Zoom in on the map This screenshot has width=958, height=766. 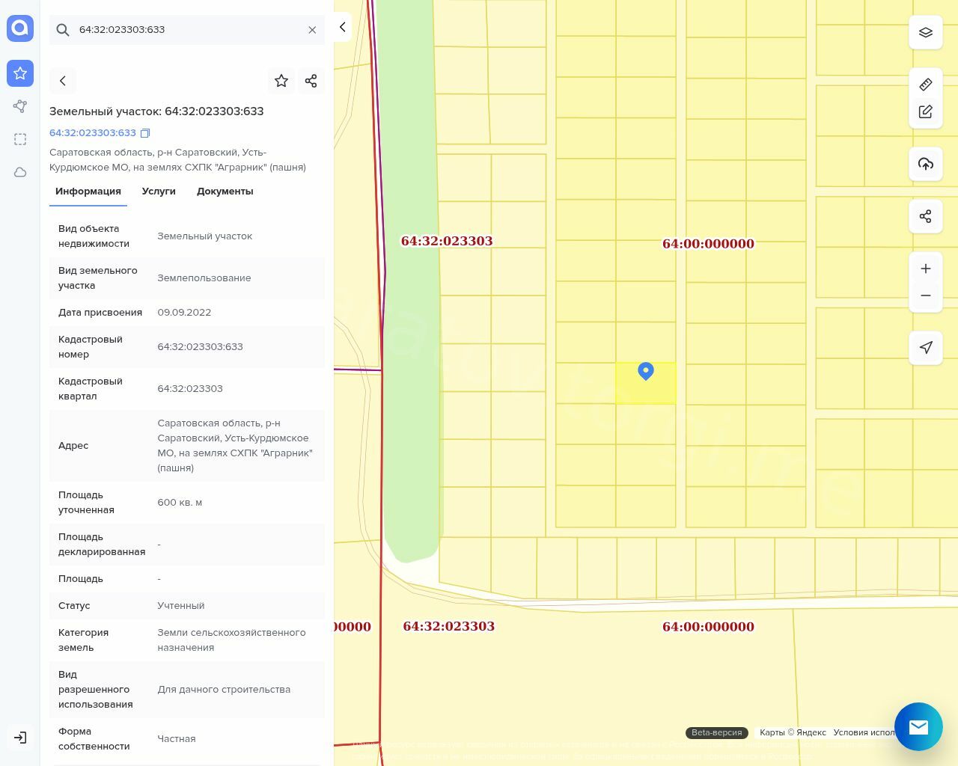point(926,269)
